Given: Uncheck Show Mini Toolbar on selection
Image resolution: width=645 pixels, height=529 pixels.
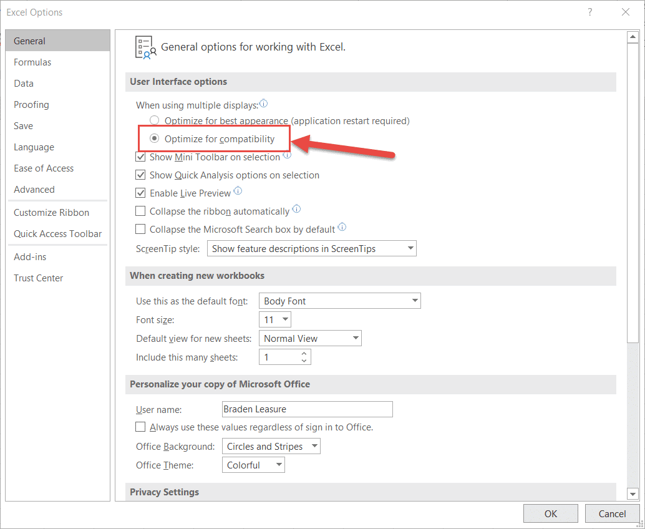Looking at the screenshot, I should 141,157.
